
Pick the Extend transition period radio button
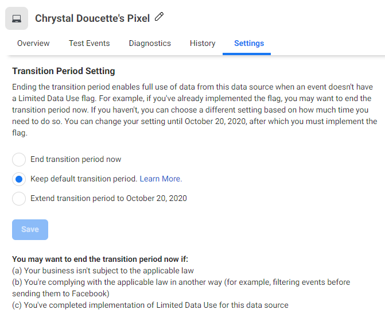point(19,199)
